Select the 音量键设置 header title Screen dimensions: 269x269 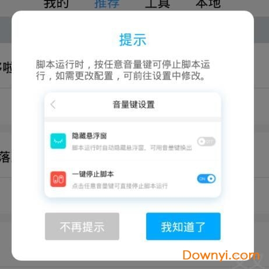coord(134,105)
